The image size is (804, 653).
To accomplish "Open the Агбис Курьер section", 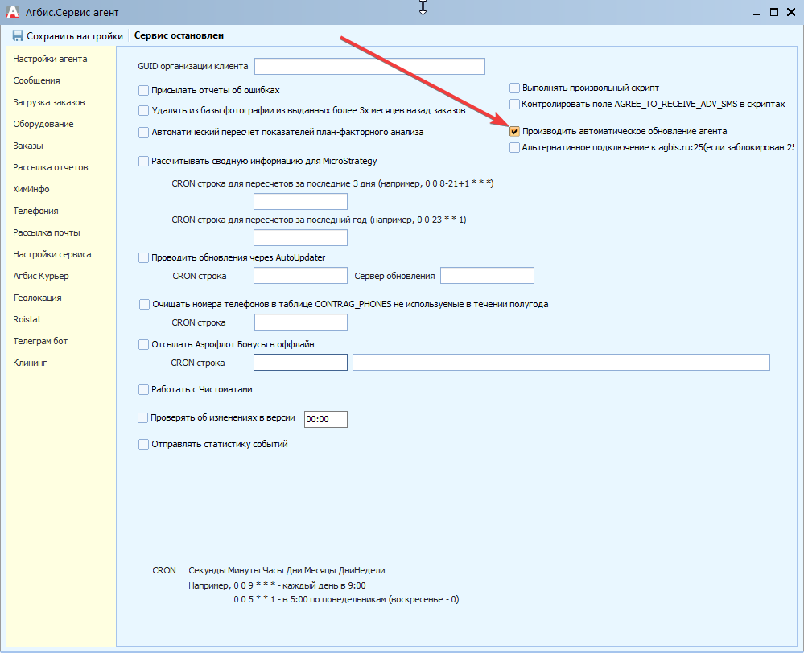I will click(x=40, y=276).
